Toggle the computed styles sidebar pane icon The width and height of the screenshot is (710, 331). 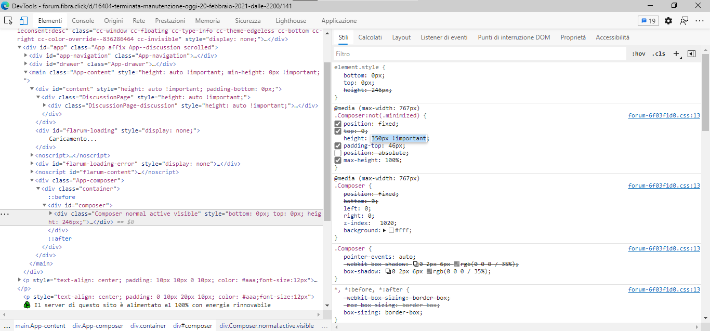pyautogui.click(x=691, y=54)
